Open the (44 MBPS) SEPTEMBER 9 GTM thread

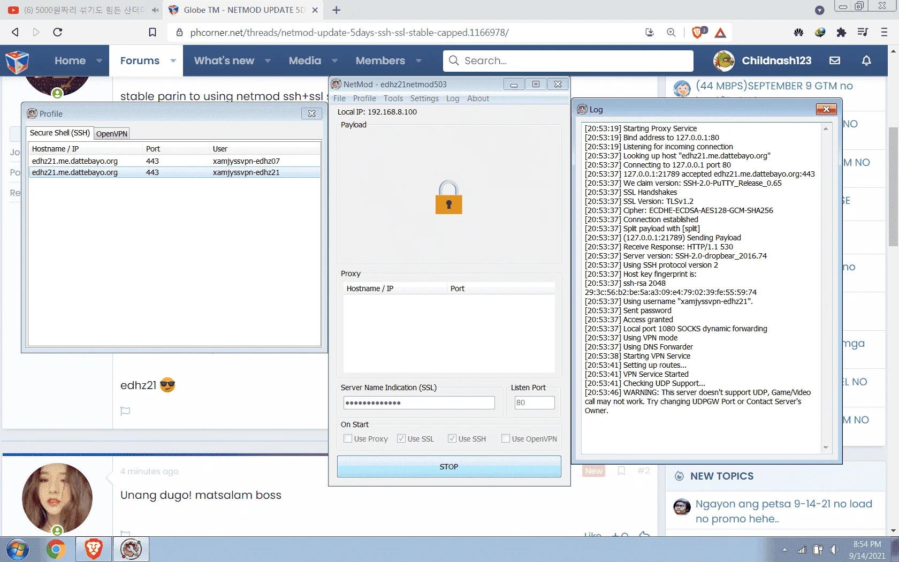[x=774, y=86]
